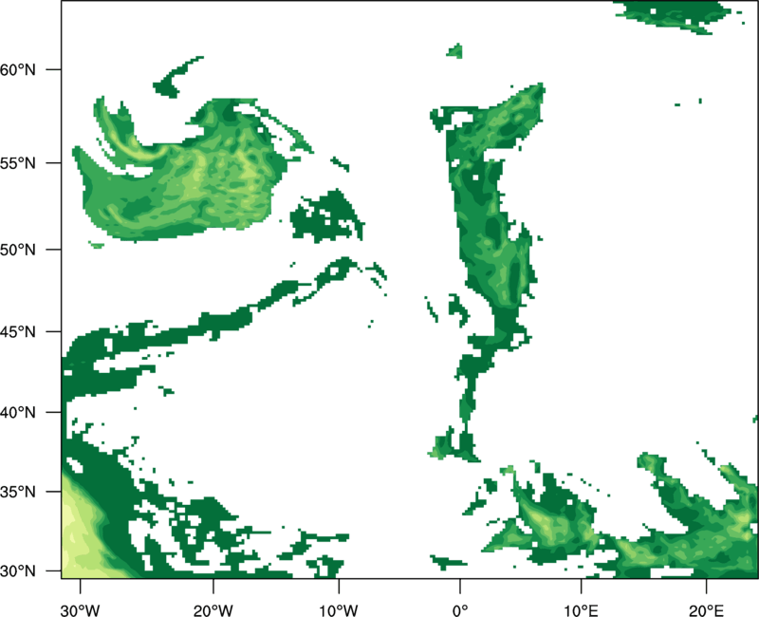The width and height of the screenshot is (759, 617).
Task: Click the 60°N latitude axis label
Action: (x=18, y=69)
